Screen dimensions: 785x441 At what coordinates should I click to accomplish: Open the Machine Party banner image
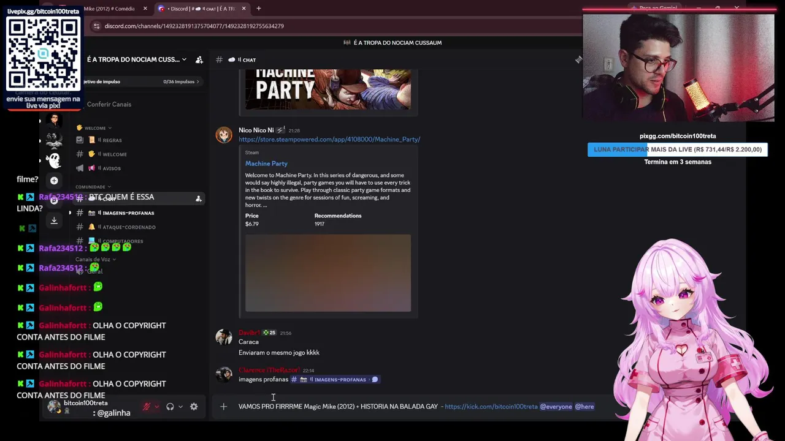pyautogui.click(x=328, y=90)
